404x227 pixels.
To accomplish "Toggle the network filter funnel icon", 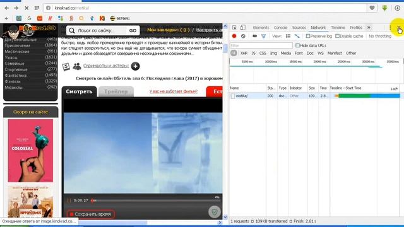I will pyautogui.click(x=263, y=37).
